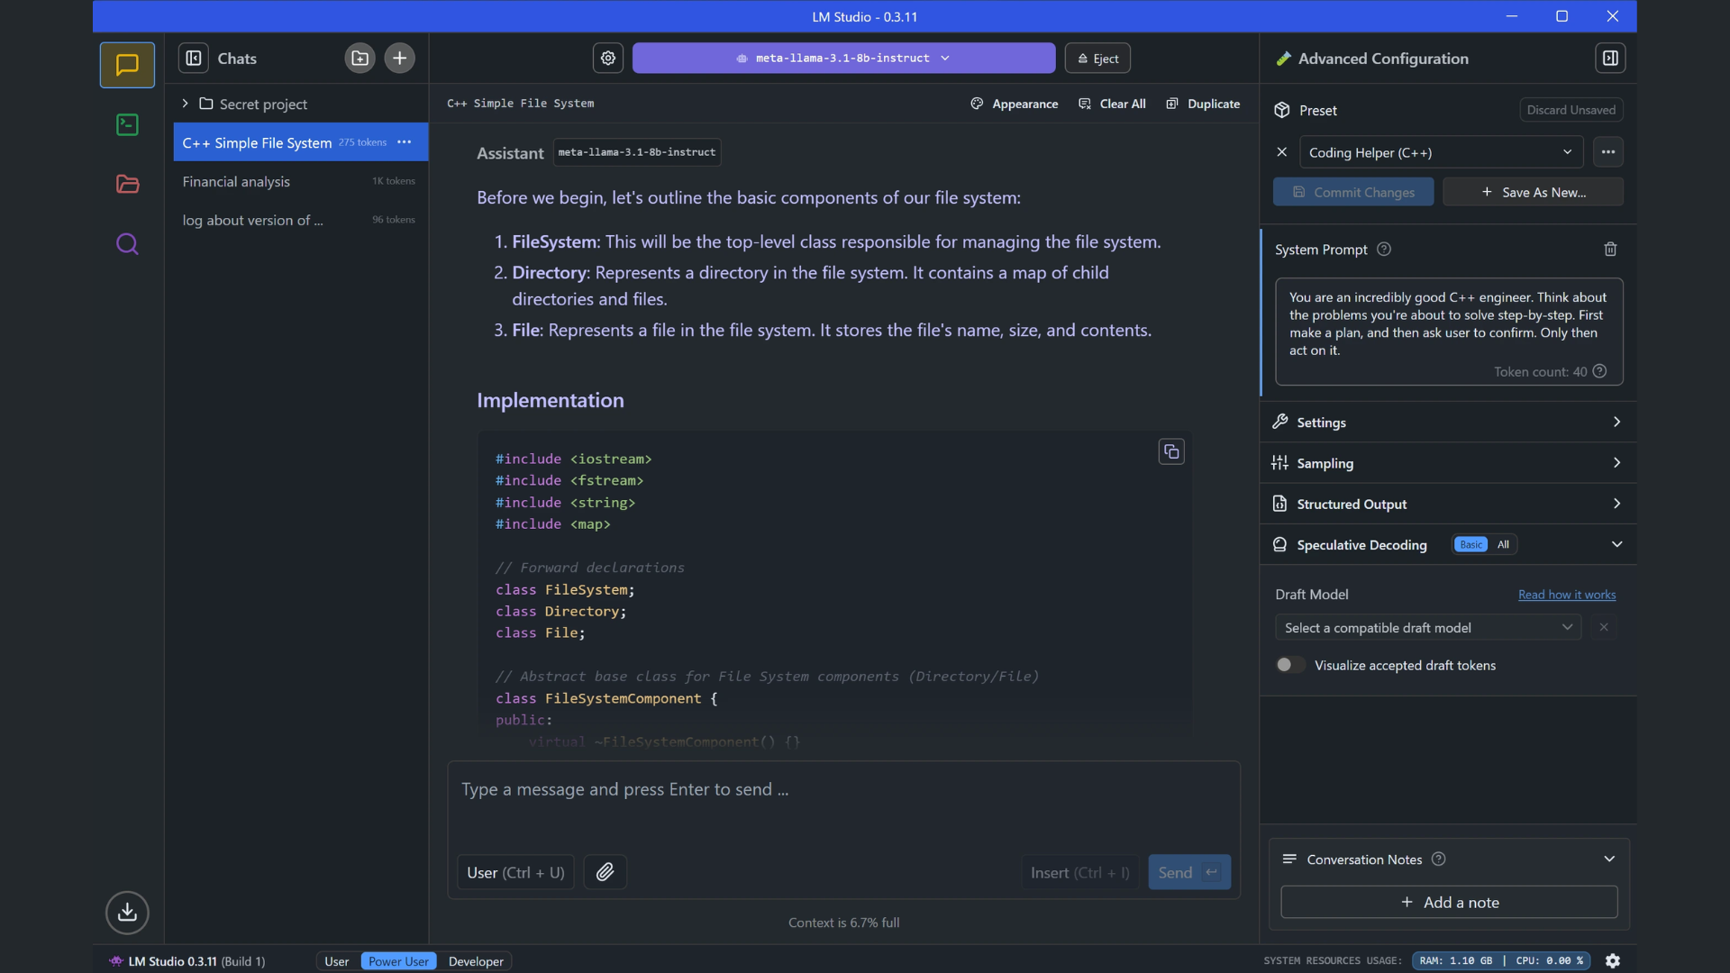The height and width of the screenshot is (973, 1730).
Task: Toggle message role User (Ctrl + U)
Action: tap(515, 872)
